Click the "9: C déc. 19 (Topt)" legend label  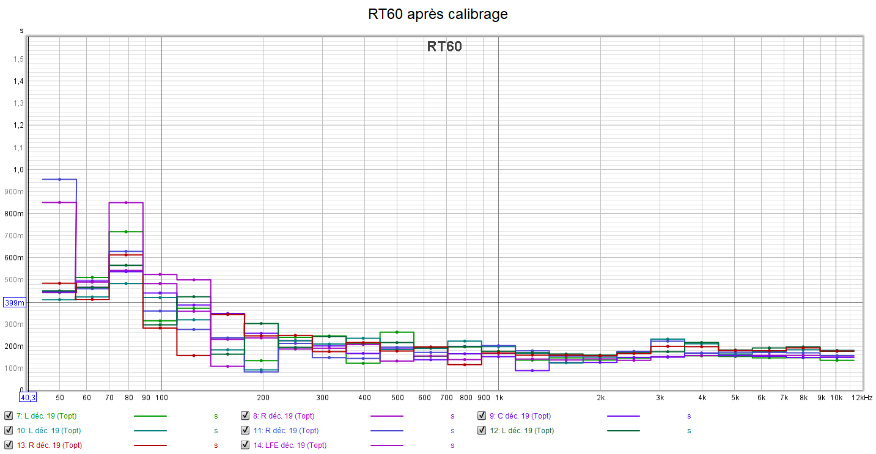coord(520,416)
